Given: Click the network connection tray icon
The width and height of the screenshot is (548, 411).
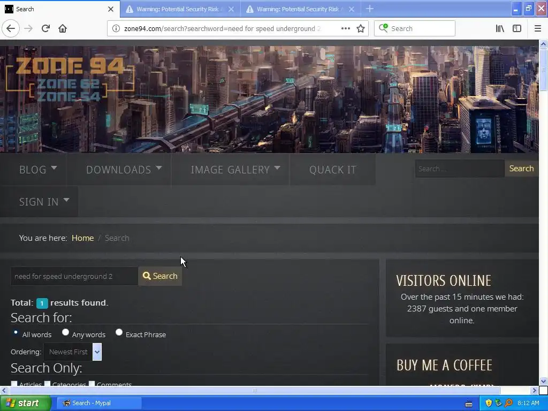Looking at the screenshot, I should [x=498, y=403].
